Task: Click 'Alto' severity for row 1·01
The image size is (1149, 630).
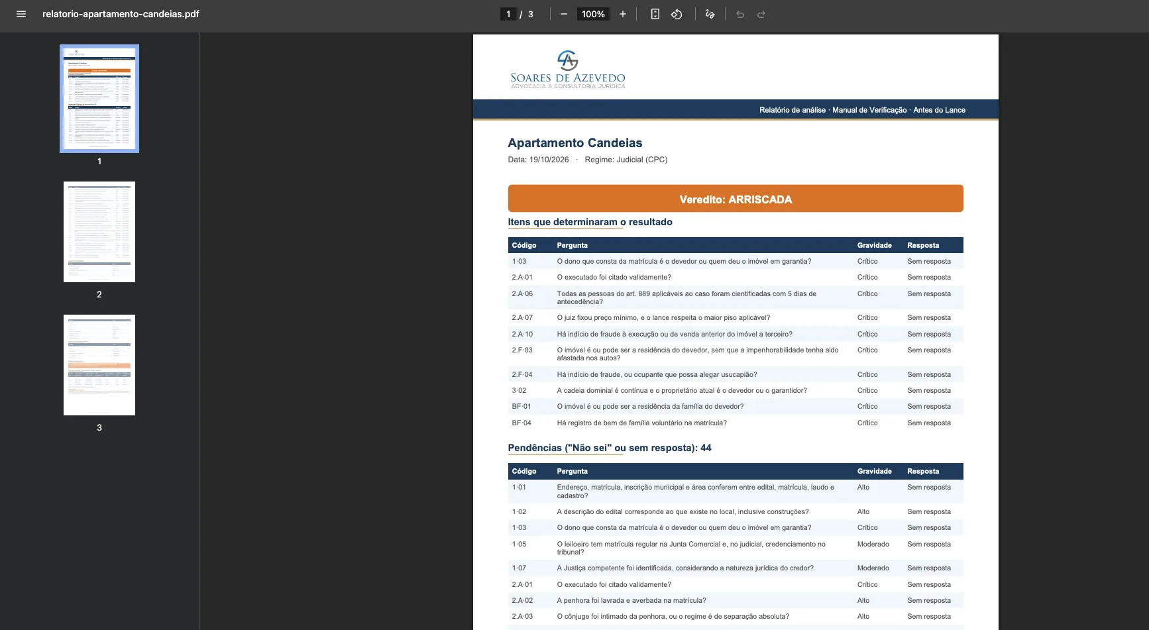Action: [863, 487]
